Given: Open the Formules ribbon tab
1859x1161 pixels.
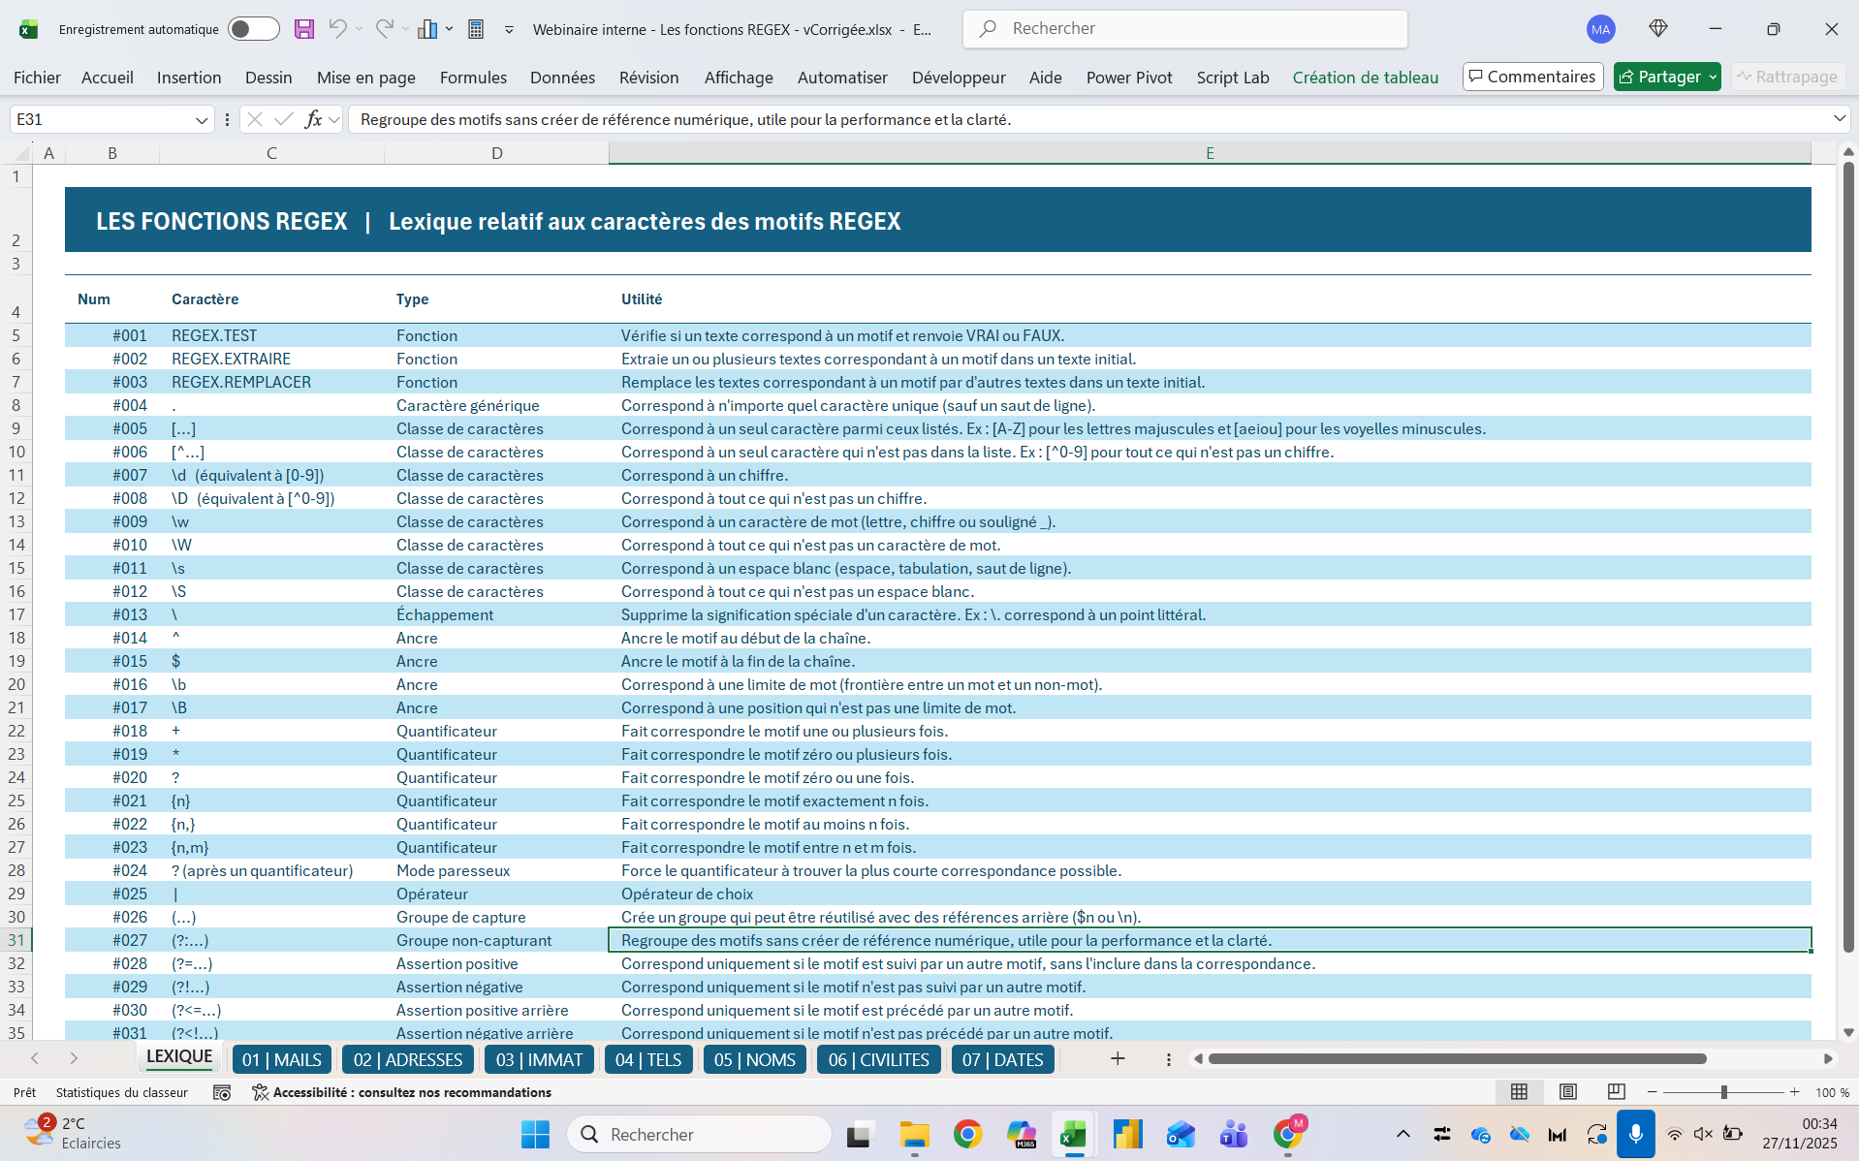Looking at the screenshot, I should pyautogui.click(x=473, y=78).
